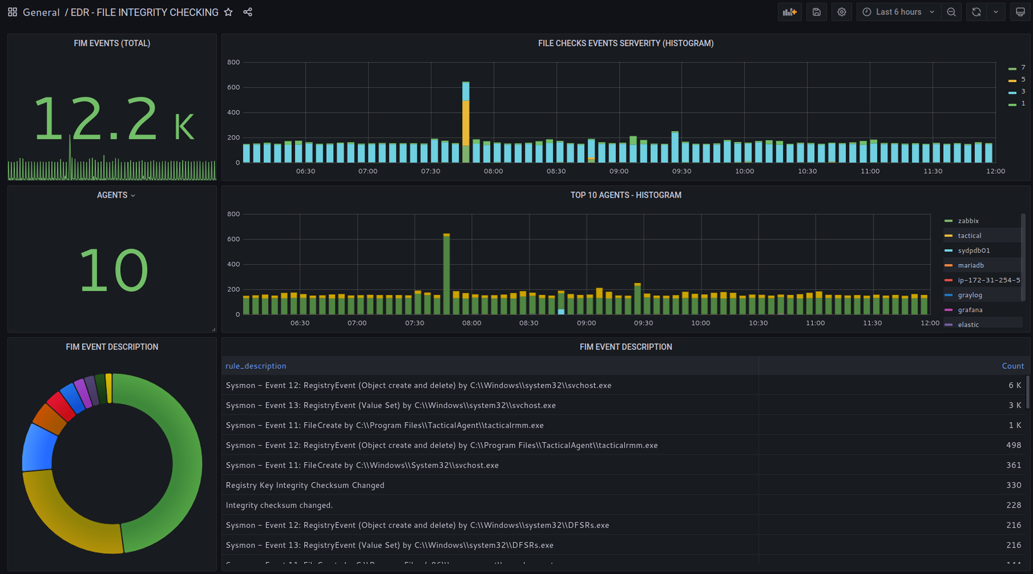Open dashboard settings gear
This screenshot has height=574, width=1033.
click(x=842, y=12)
